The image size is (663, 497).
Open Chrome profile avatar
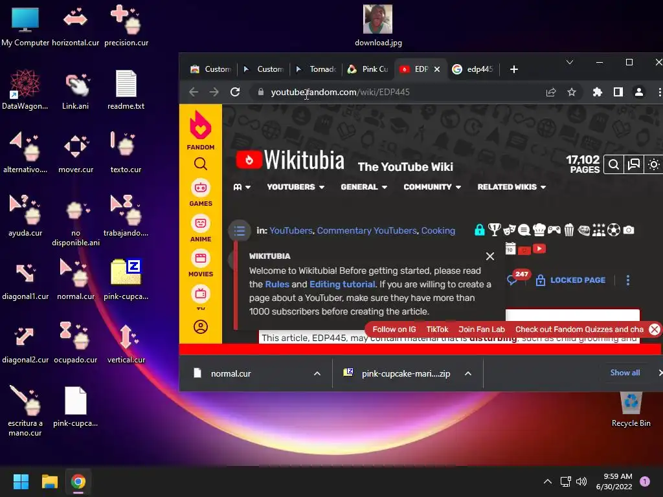coord(639,92)
